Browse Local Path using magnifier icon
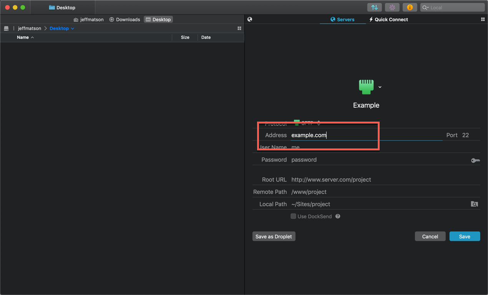This screenshot has height=295, width=488. click(474, 204)
